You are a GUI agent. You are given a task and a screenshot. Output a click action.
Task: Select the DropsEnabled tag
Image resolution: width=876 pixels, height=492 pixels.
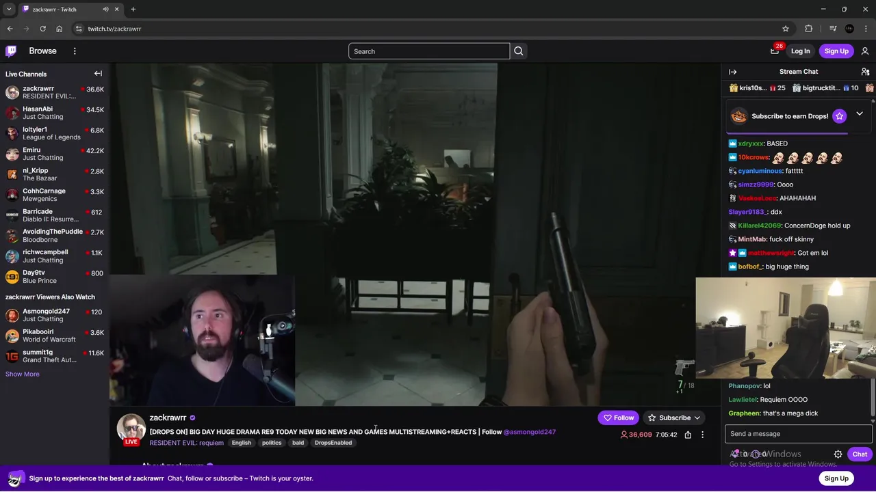point(333,443)
